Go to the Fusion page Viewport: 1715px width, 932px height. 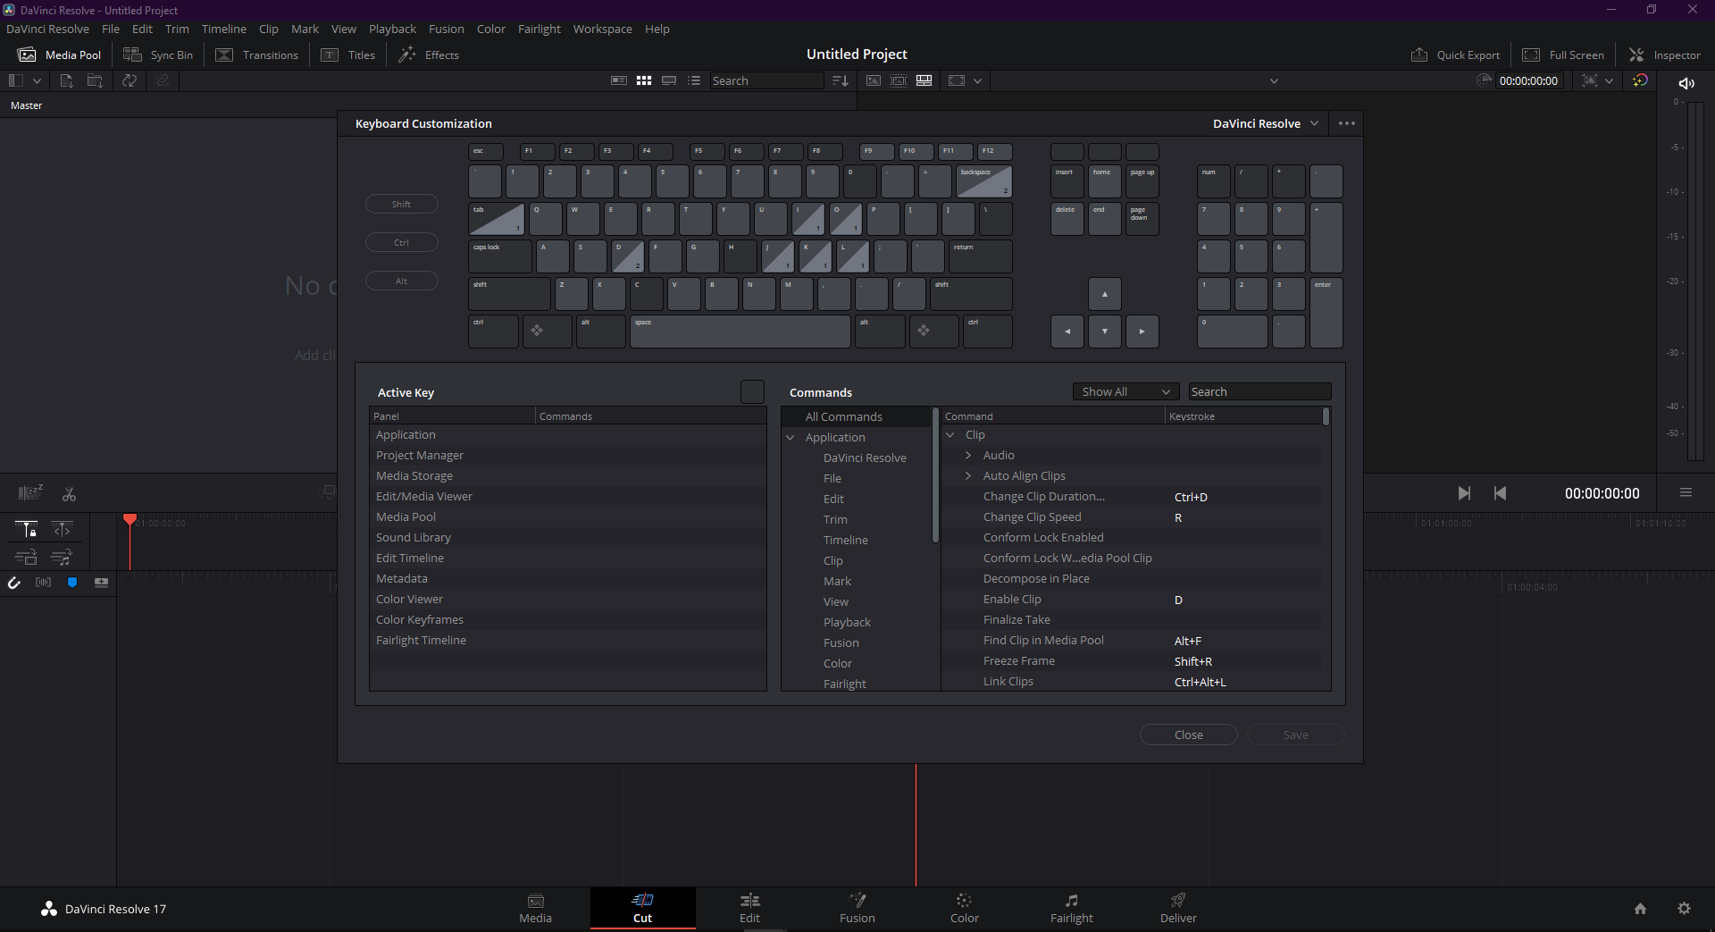(x=857, y=908)
